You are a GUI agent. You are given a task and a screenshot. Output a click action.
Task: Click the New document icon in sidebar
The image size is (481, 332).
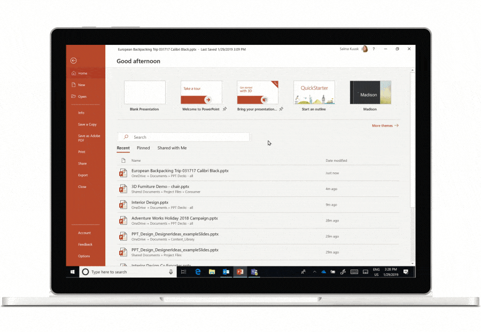pos(73,85)
